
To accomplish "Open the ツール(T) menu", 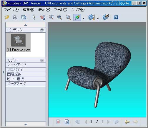I will pyautogui.click(x=61, y=10).
